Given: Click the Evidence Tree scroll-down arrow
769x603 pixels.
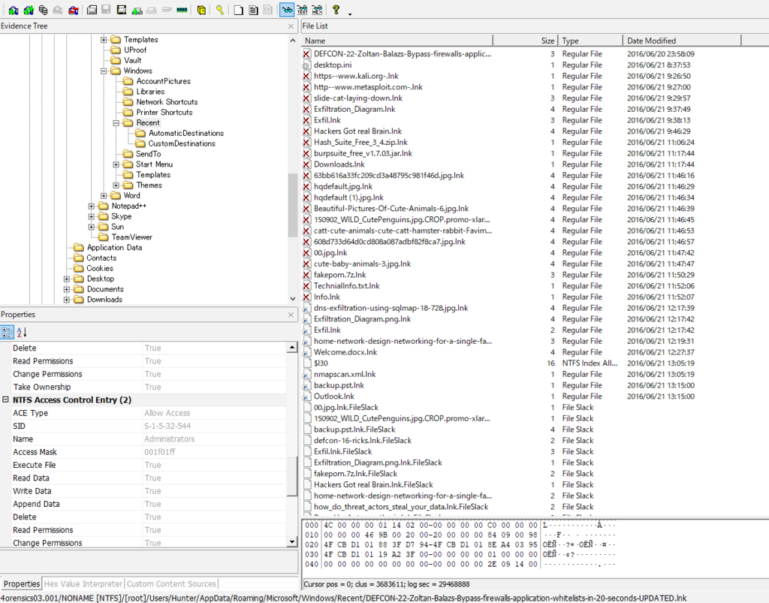Looking at the screenshot, I should click(293, 299).
